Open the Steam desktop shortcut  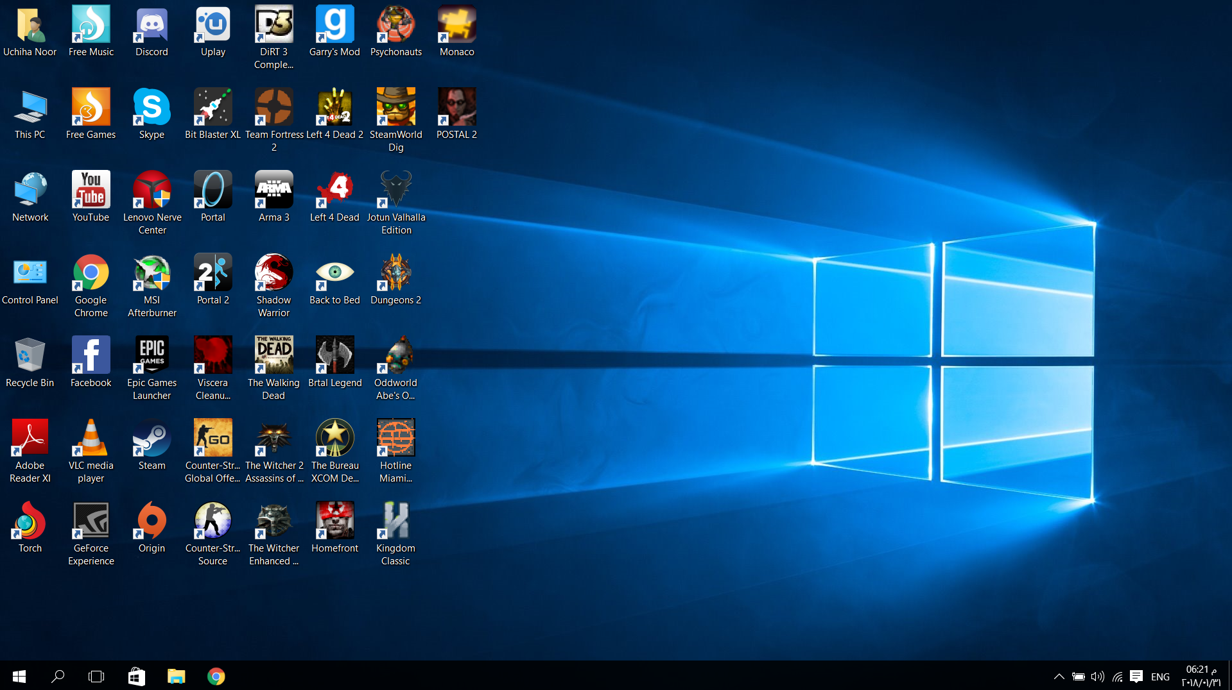152,438
